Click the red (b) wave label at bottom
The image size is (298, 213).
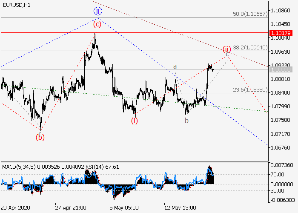pyautogui.click(x=40, y=137)
